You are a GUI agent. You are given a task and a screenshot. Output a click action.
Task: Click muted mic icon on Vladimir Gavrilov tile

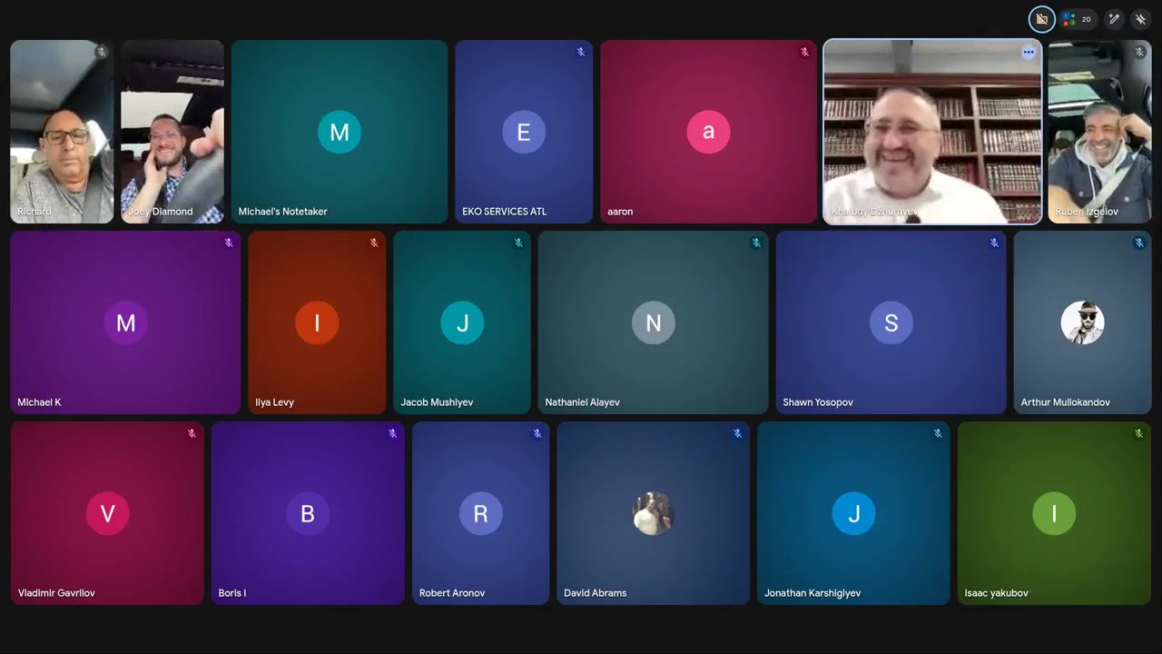point(192,434)
